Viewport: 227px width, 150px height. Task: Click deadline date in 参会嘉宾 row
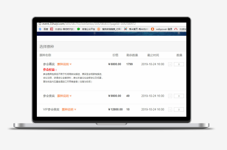point(153,64)
